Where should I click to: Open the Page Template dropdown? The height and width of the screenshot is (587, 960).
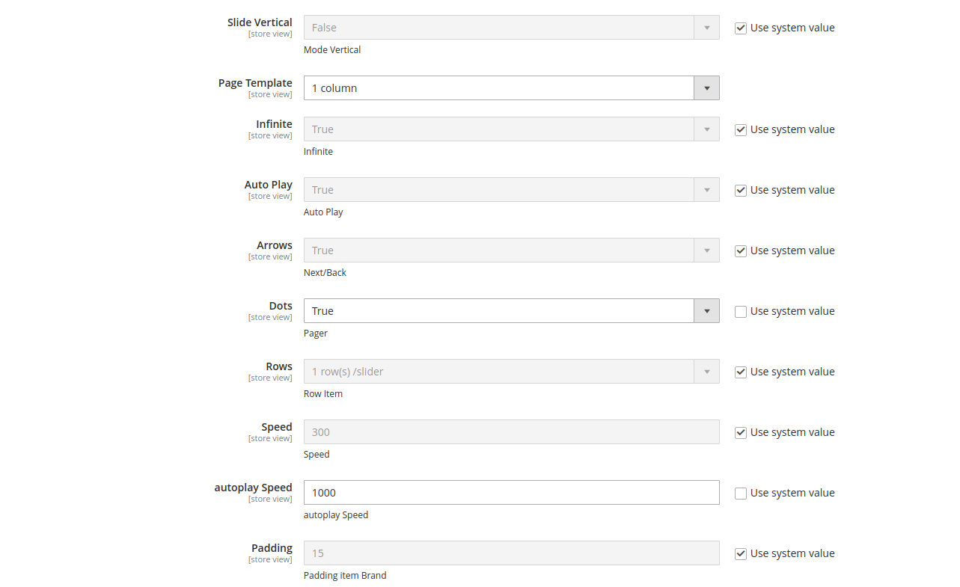coord(499,88)
